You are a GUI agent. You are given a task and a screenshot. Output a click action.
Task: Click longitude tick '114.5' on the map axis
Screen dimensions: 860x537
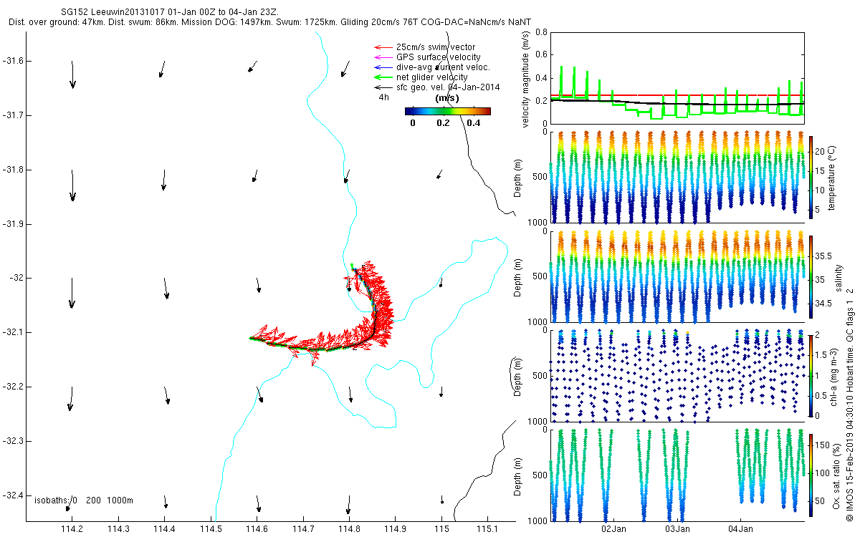pos(211,528)
